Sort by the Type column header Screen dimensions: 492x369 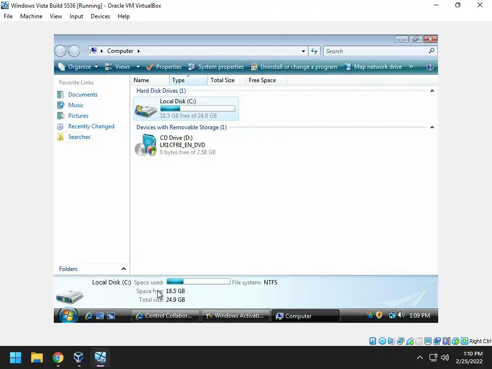tap(188, 80)
